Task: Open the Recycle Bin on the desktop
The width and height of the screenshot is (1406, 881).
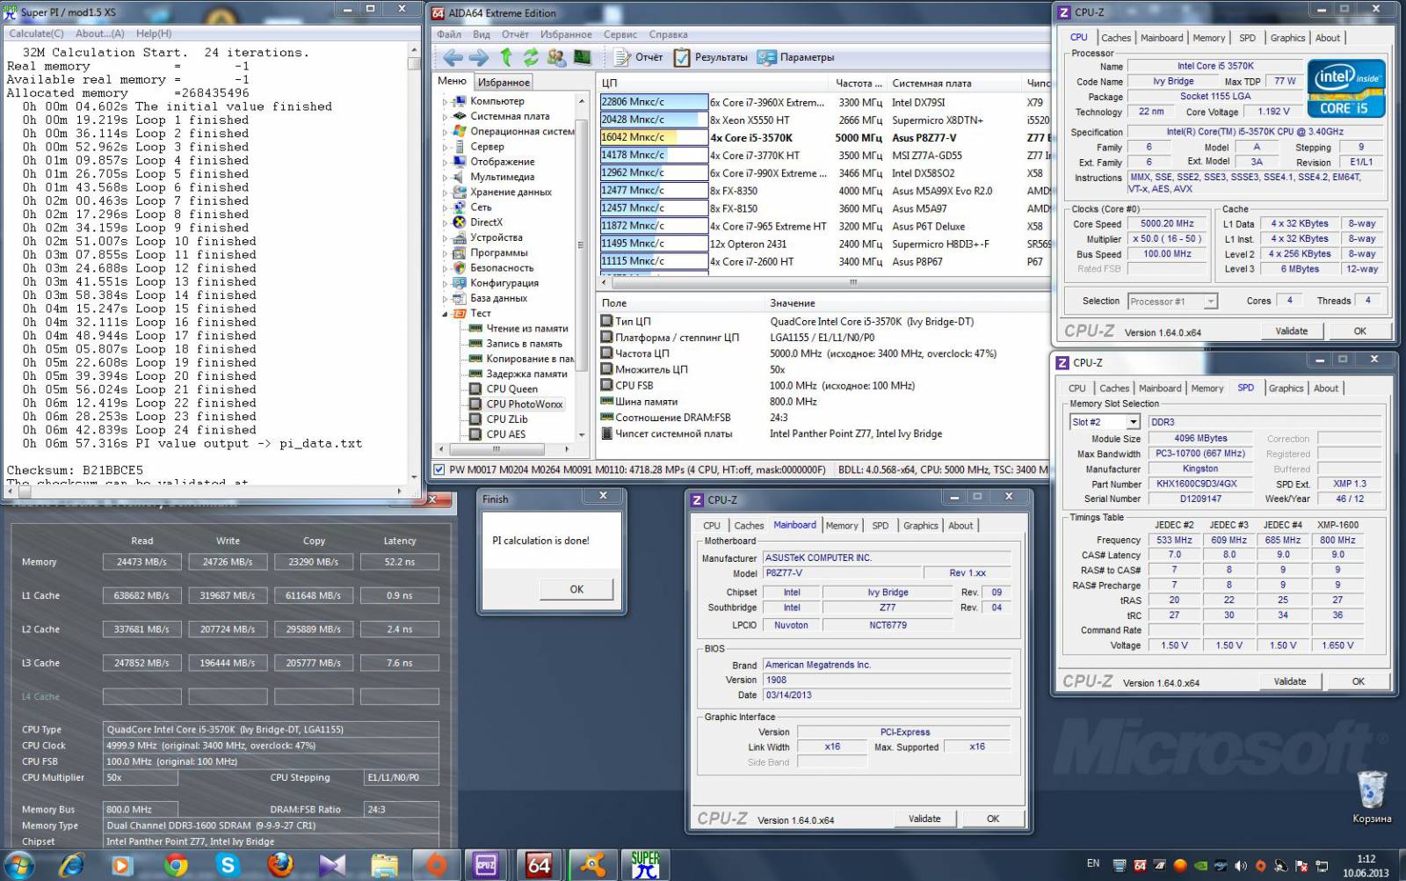Action: (x=1371, y=797)
